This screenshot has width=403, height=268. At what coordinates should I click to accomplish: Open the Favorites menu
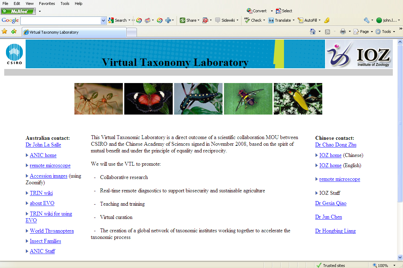pyautogui.click(x=47, y=4)
